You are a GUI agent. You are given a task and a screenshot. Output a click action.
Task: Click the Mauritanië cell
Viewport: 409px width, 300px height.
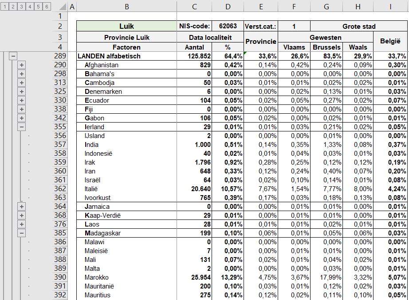pos(126,286)
